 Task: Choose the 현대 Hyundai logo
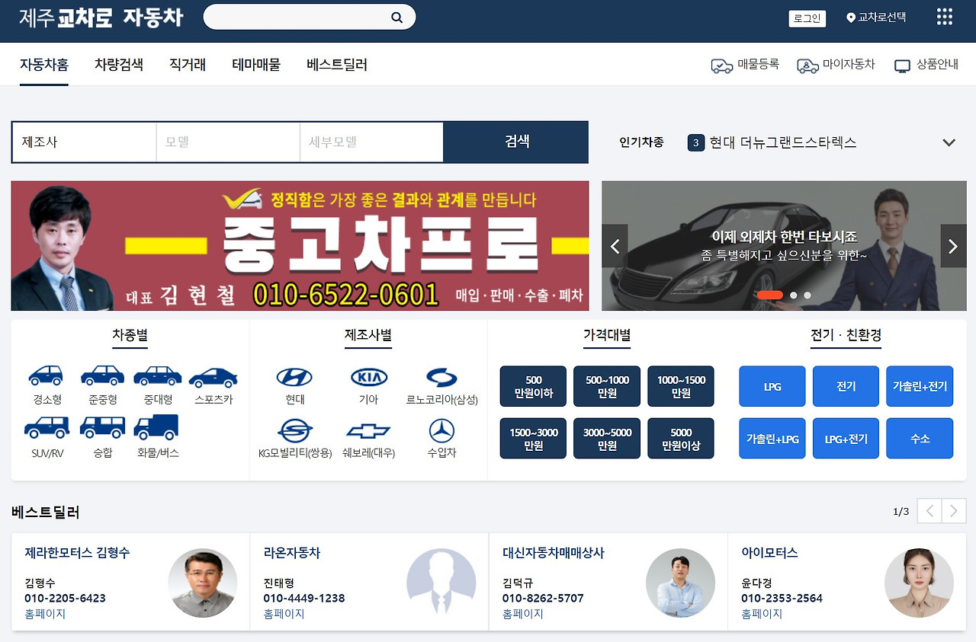pyautogui.click(x=294, y=377)
